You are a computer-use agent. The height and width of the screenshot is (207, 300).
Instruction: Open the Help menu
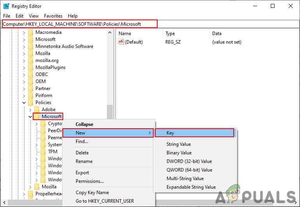click(x=73, y=16)
